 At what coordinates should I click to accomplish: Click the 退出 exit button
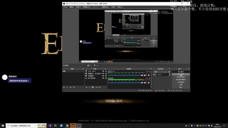(181, 87)
